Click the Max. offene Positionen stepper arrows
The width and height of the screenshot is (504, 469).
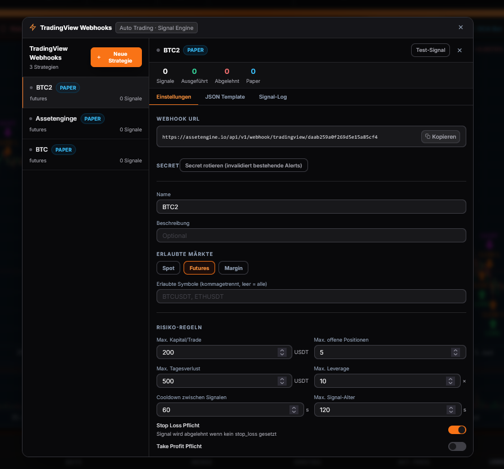(x=456, y=352)
